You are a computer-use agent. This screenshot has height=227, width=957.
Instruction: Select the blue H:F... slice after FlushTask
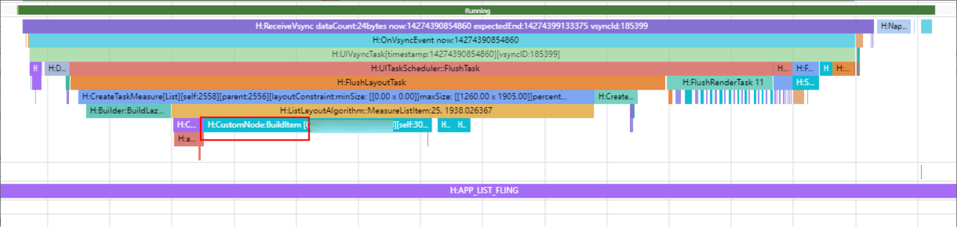coord(806,68)
